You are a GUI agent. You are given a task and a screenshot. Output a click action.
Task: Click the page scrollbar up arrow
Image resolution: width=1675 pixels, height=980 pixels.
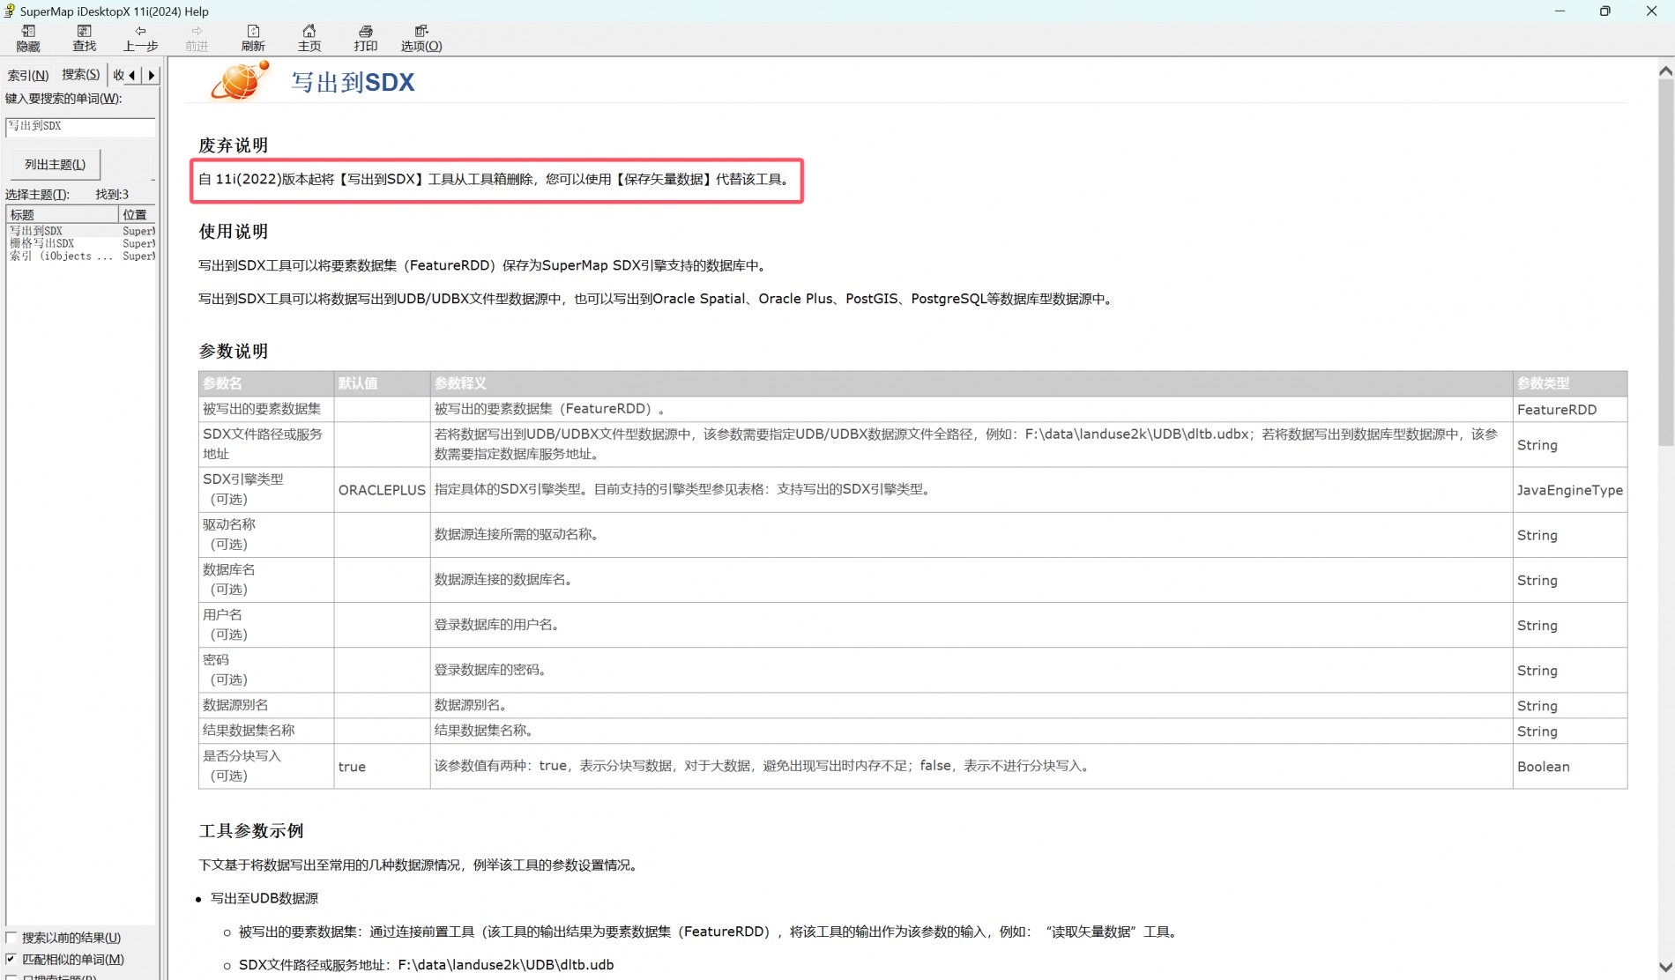(1665, 71)
